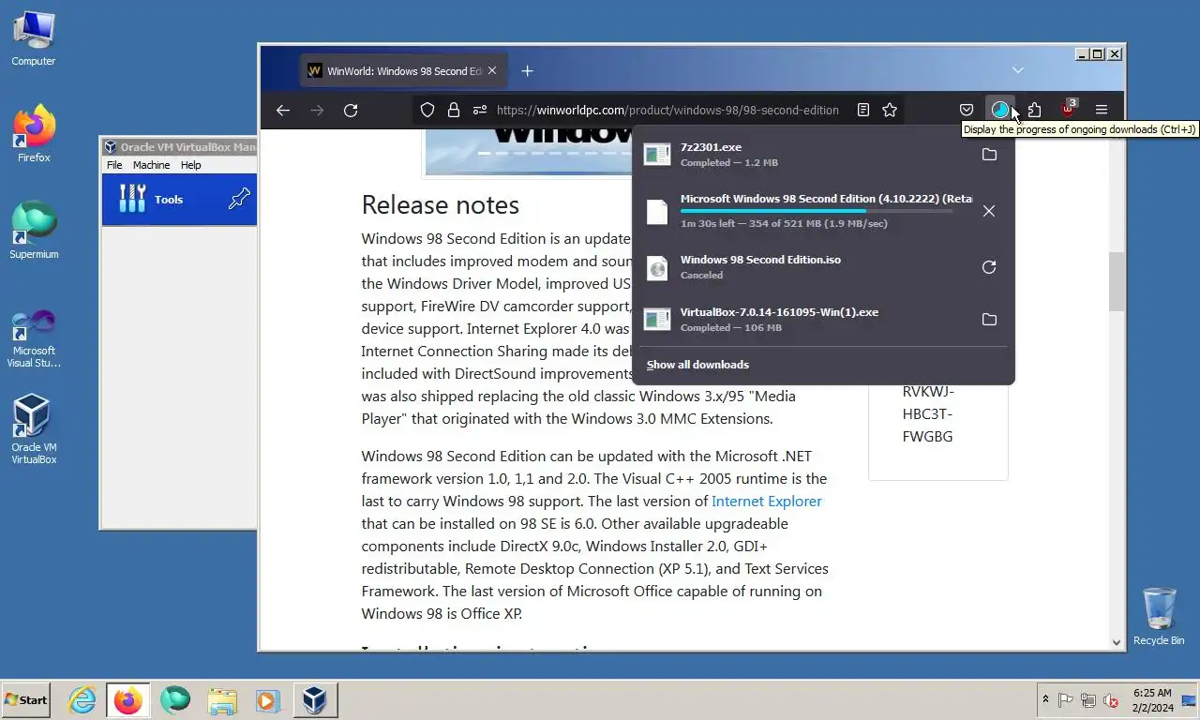Open Machine menu in VirtualBox Manager
Viewport: 1200px width, 720px height.
point(151,165)
